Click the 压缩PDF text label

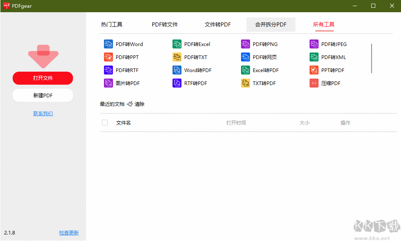(331, 83)
